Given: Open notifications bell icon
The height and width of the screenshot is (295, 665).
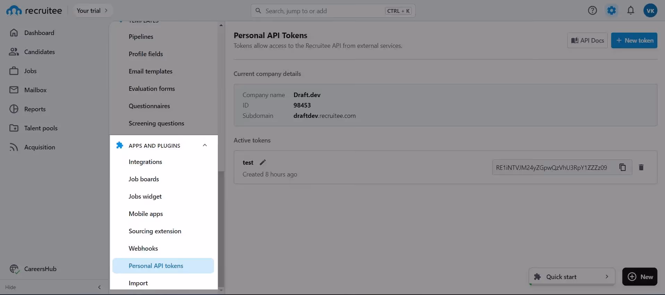Looking at the screenshot, I should tap(631, 10).
